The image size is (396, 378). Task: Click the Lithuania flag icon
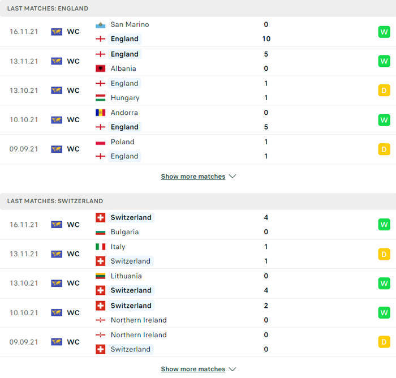pos(100,276)
